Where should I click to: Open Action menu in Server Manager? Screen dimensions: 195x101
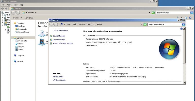pyautogui.click(x=9, y=5)
